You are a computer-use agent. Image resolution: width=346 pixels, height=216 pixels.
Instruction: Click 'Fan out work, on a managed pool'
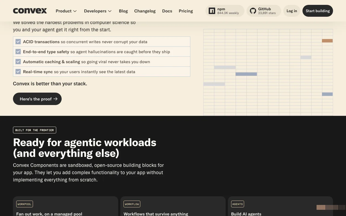(x=49, y=214)
